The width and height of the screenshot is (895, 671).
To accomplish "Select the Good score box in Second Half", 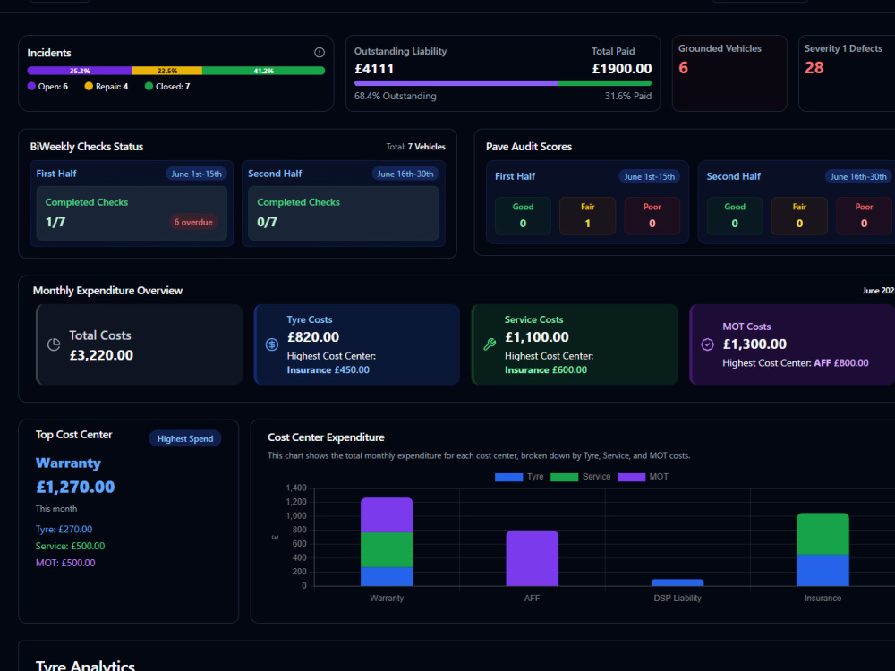I will (x=735, y=216).
